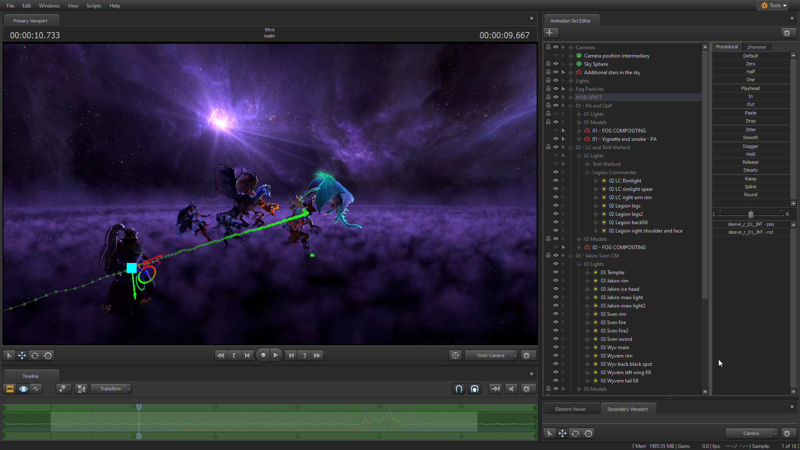Viewport: 800px width, 450px height.
Task: Toggle lock icon for VOID SPIRIT
Action: click(x=548, y=97)
